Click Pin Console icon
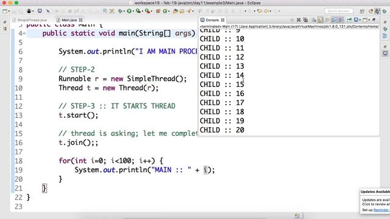The image size is (390, 219). coord(349,20)
